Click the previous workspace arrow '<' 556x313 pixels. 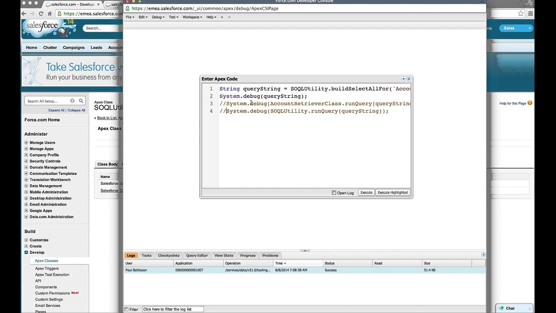point(222,17)
